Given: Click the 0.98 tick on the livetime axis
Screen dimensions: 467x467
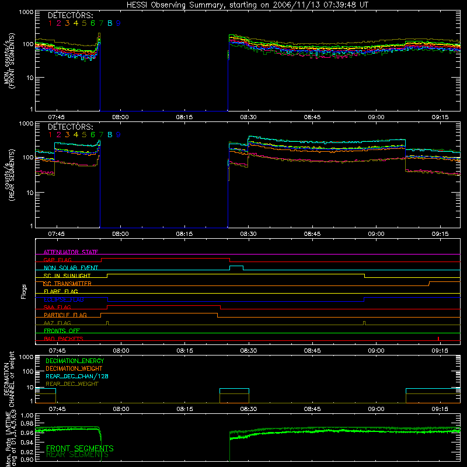Looking at the screenshot, I should pos(27,423).
